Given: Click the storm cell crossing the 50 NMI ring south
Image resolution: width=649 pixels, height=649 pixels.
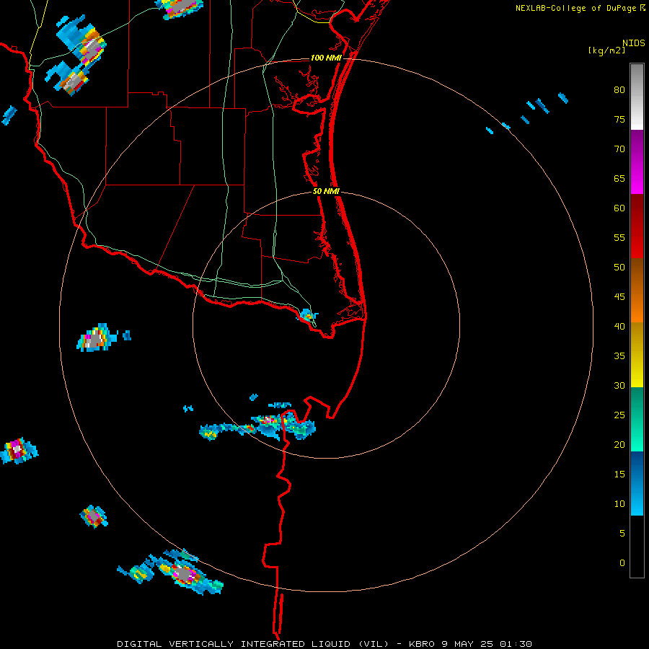Looking at the screenshot, I should [258, 425].
